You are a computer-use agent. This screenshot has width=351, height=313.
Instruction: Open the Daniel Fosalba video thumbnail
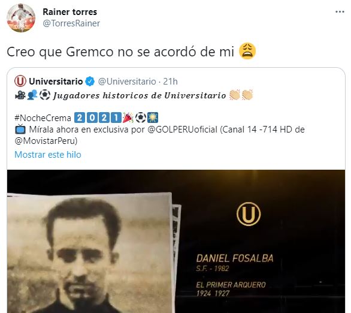click(176, 241)
